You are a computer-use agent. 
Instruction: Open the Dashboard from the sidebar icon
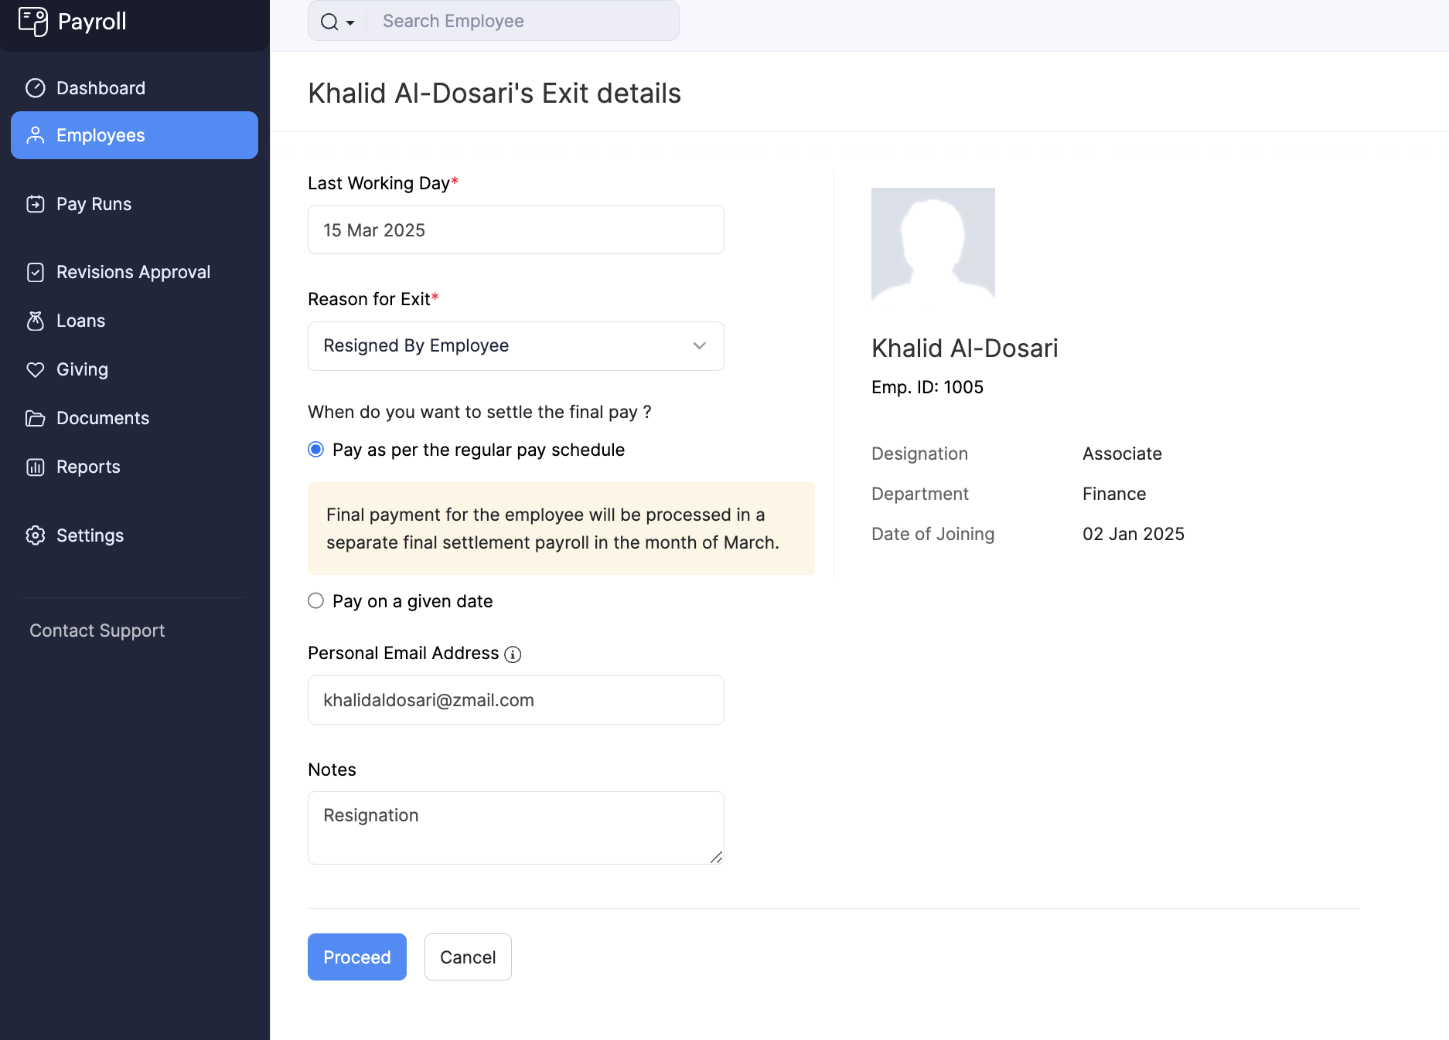(36, 87)
